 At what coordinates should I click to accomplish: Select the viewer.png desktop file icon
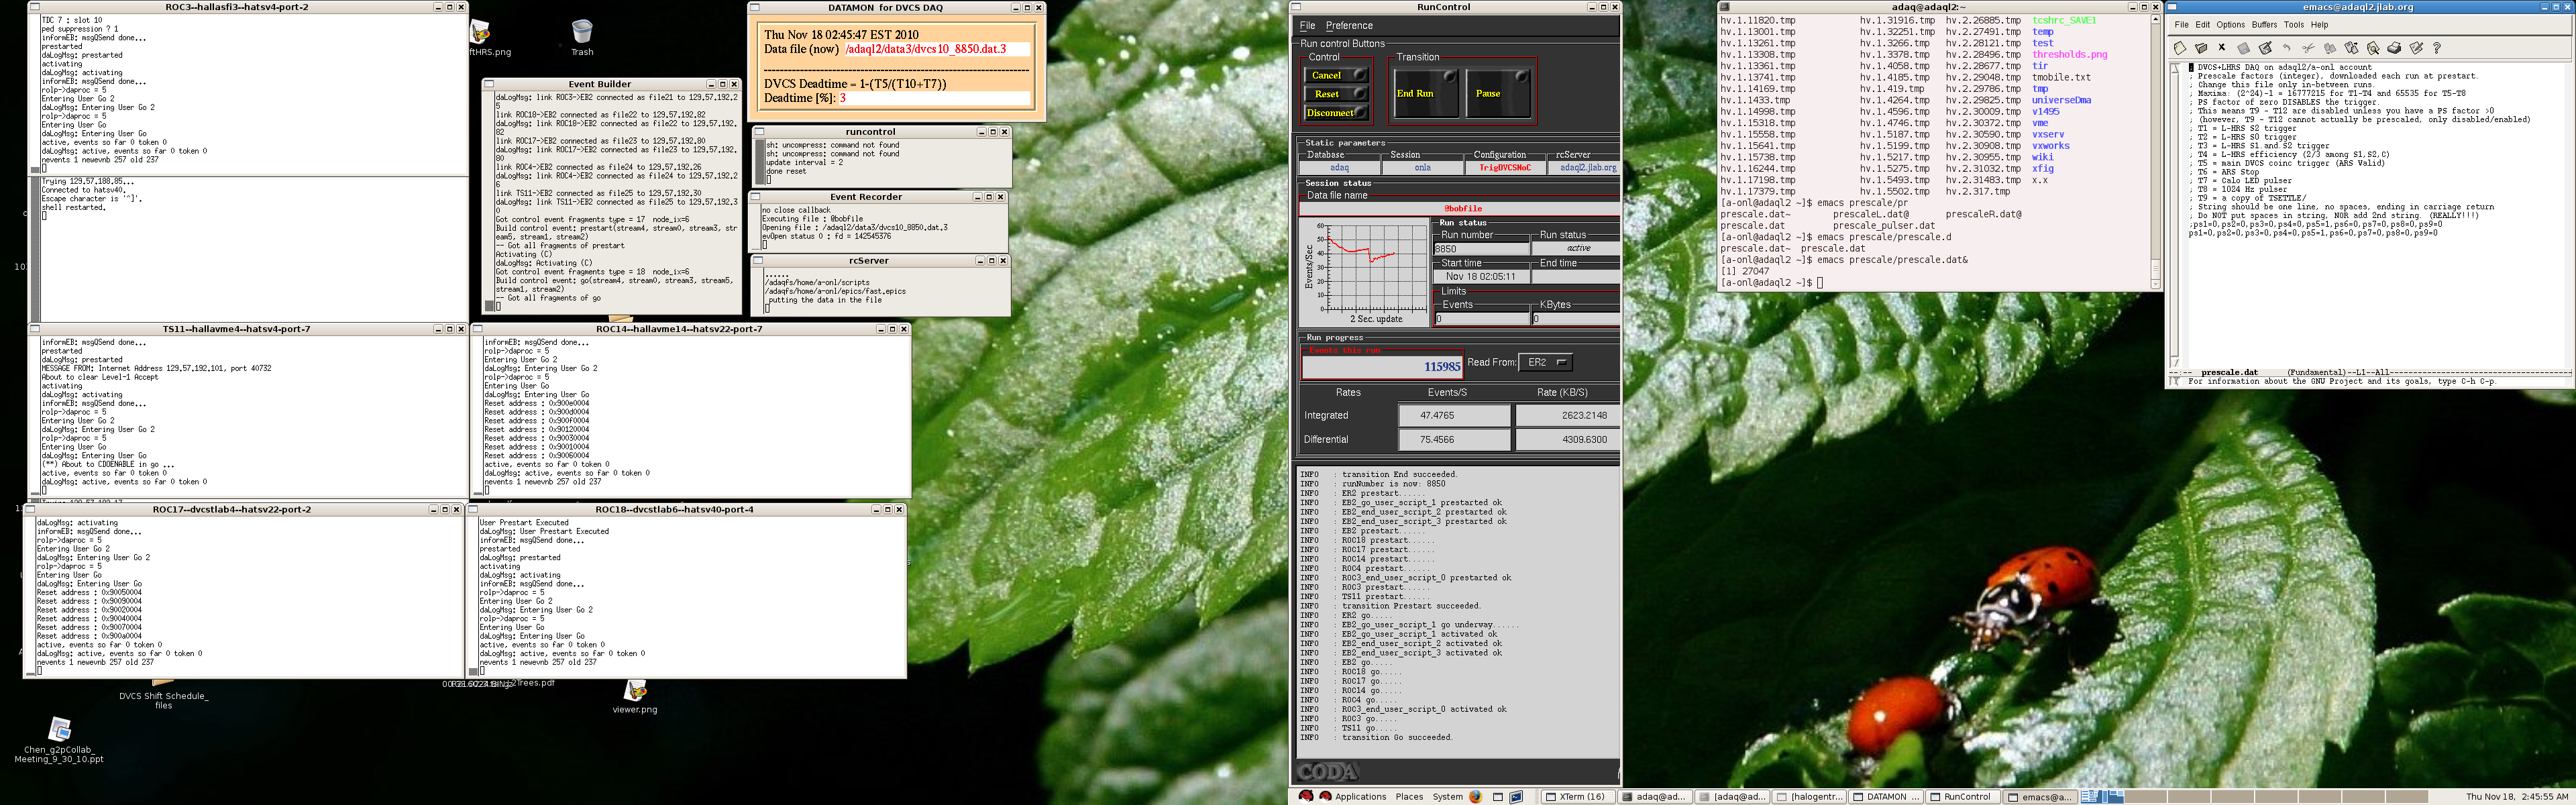pos(635,690)
